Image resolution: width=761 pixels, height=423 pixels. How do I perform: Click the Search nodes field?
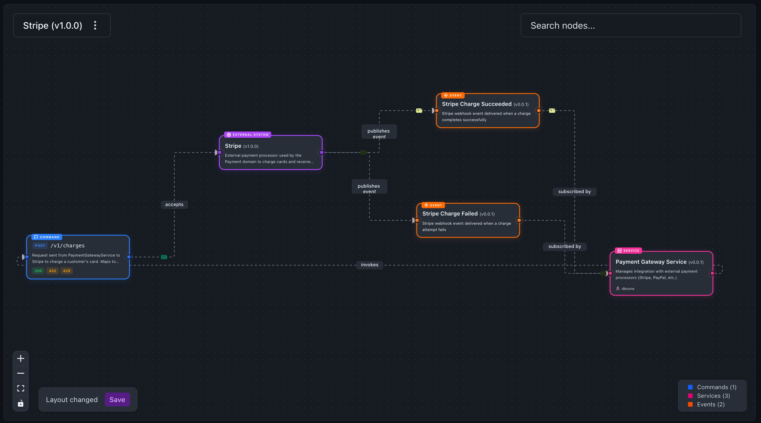coord(631,25)
